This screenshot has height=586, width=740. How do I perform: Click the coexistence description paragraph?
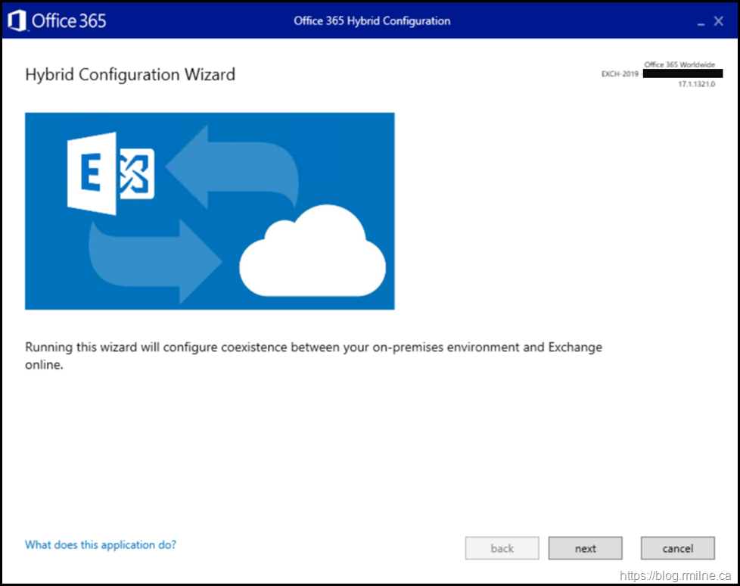pyautogui.click(x=313, y=355)
